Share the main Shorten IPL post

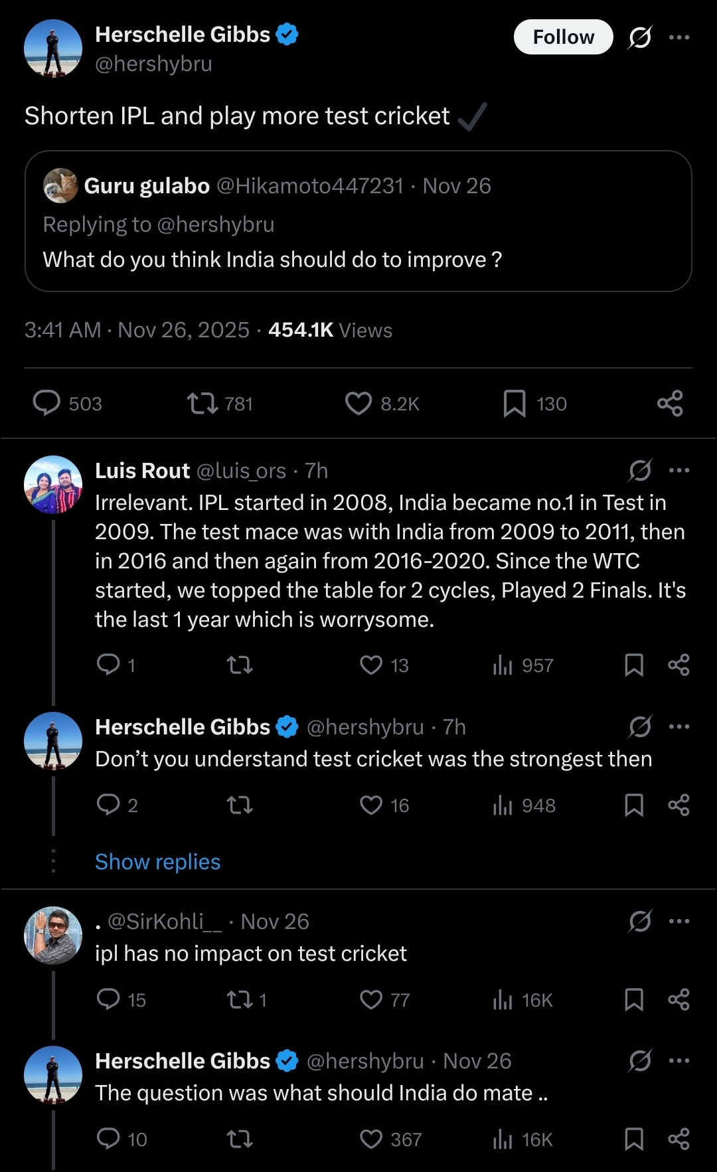click(x=670, y=403)
